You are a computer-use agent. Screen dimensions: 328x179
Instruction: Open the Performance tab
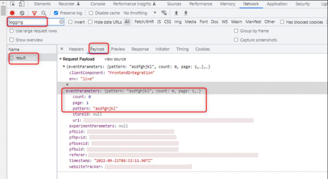(201, 4)
